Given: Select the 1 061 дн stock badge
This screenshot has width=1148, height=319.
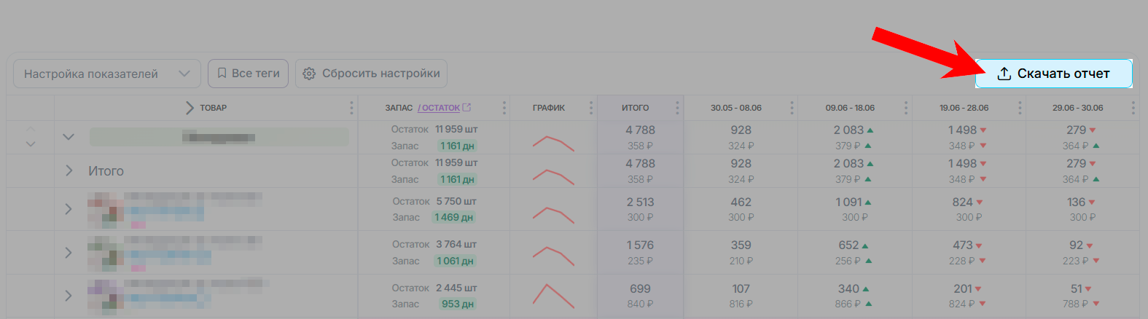Looking at the screenshot, I should [456, 261].
